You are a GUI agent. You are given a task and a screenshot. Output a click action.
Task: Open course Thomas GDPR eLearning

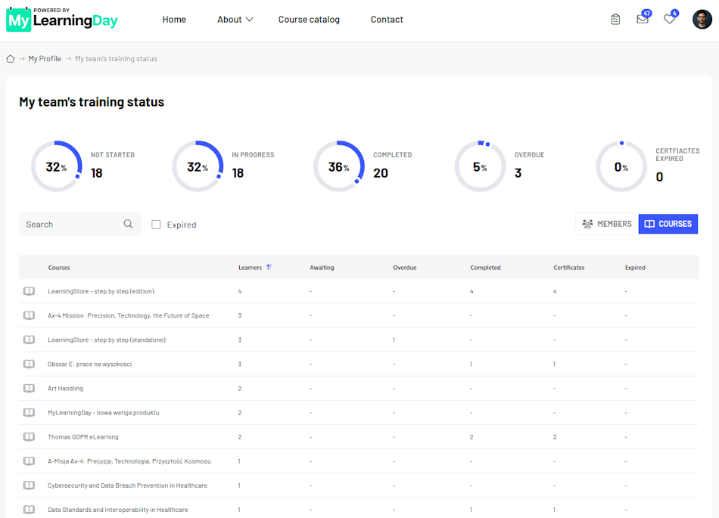tap(83, 437)
